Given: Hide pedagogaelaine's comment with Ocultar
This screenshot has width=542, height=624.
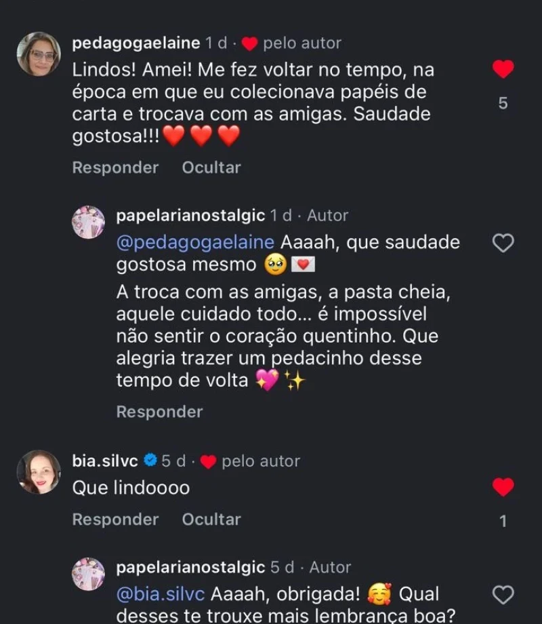Looking at the screenshot, I should coord(211,168).
